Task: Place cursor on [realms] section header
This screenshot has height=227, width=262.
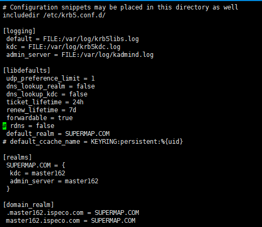Action: (x=17, y=157)
